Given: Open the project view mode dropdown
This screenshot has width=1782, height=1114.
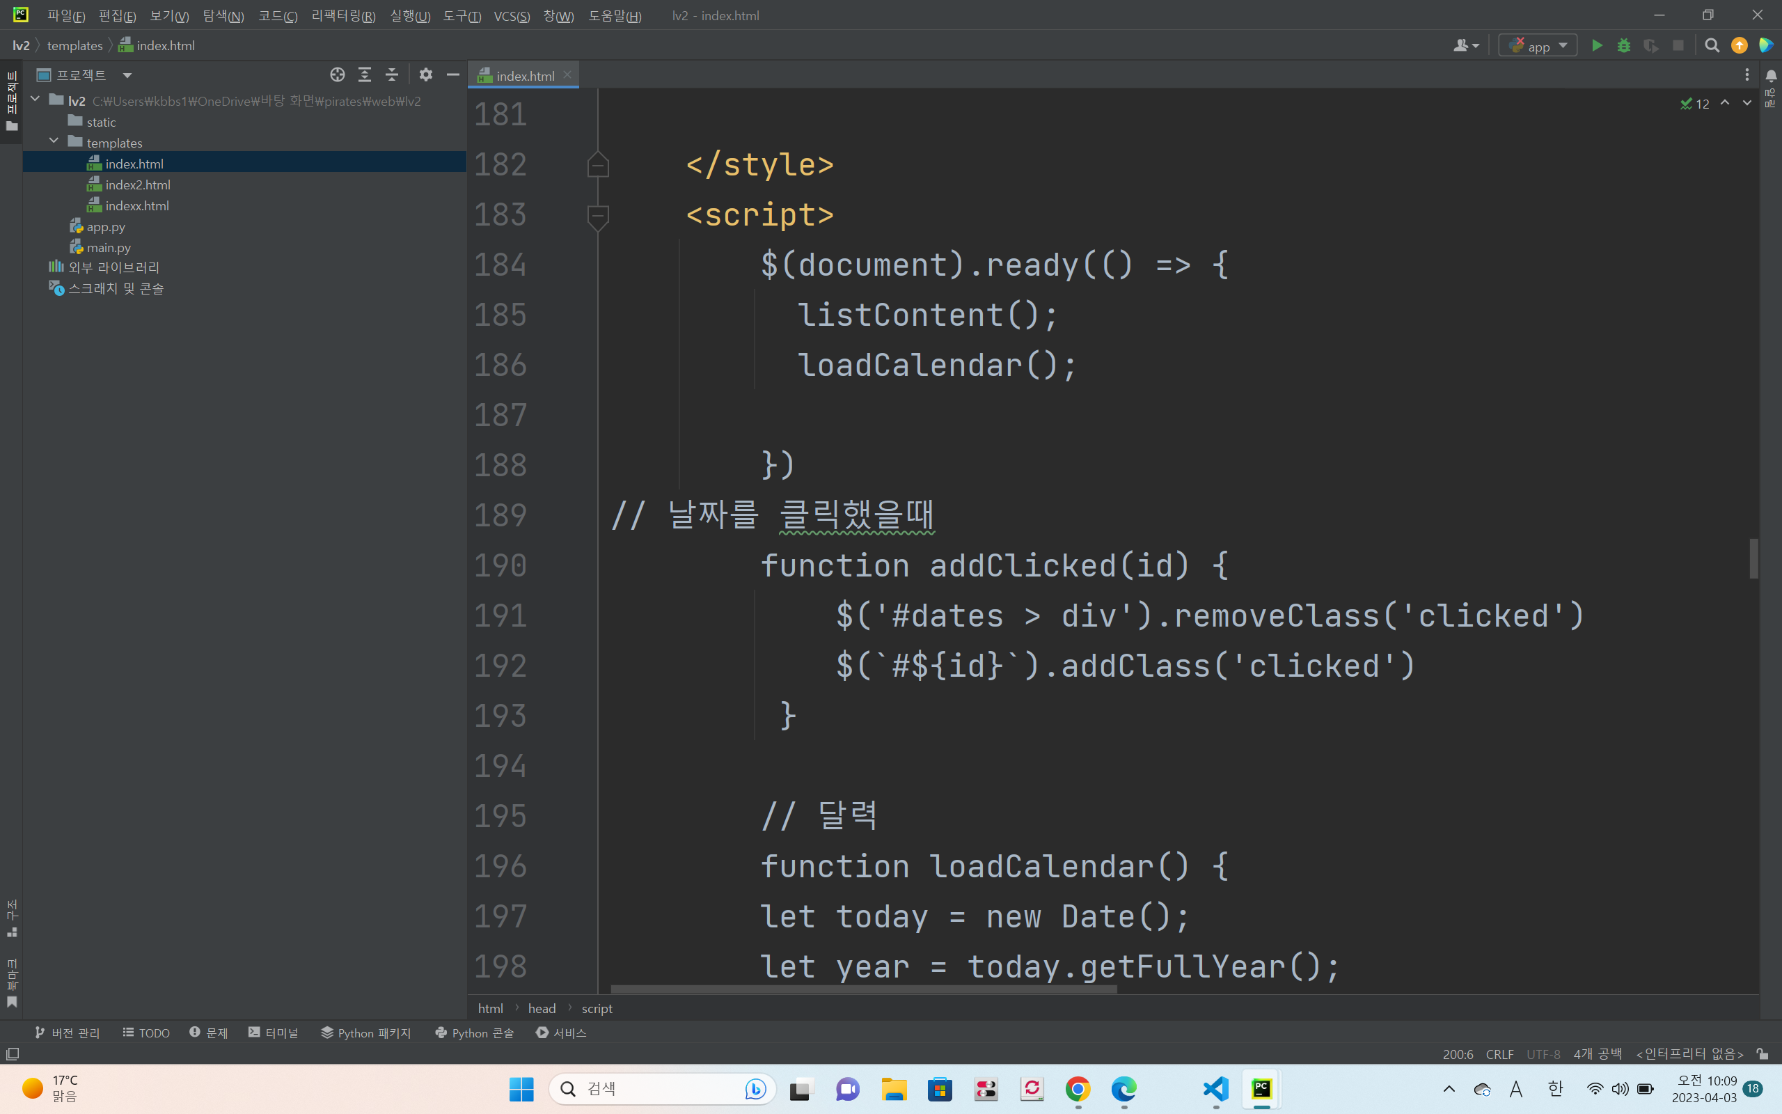Looking at the screenshot, I should click(x=127, y=75).
